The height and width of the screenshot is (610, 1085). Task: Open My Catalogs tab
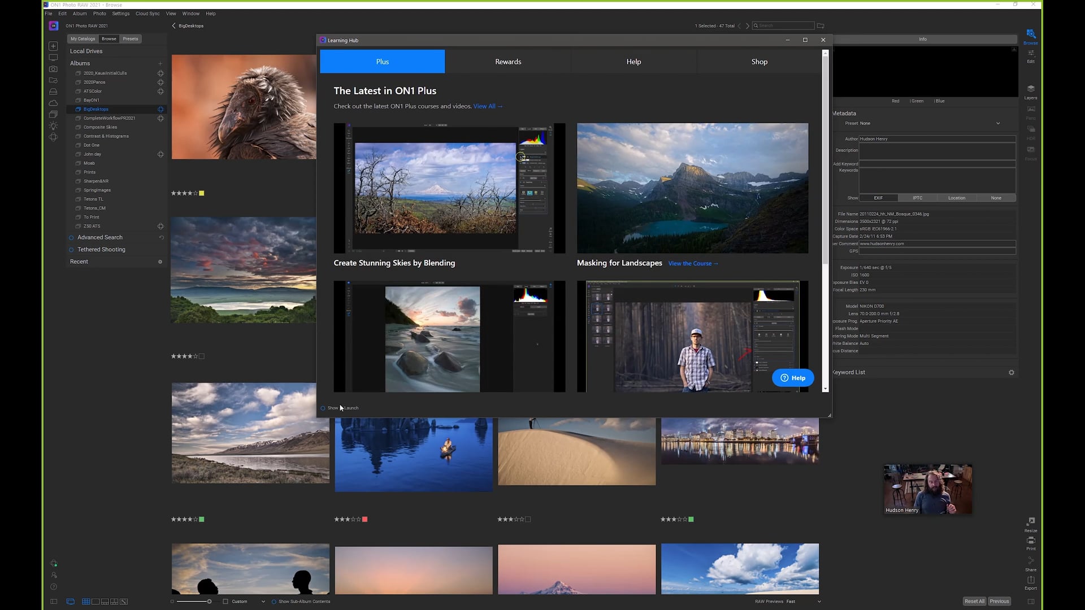click(83, 39)
